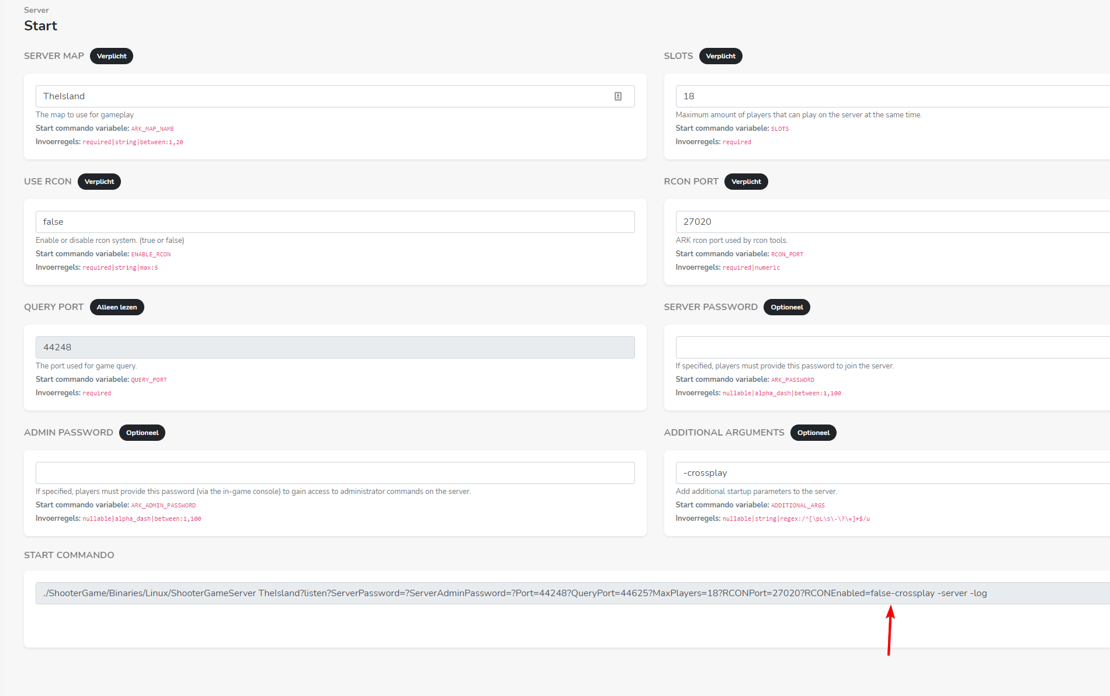Click the ARK_MAP_NAME variable text
1110x696 pixels.
(152, 129)
